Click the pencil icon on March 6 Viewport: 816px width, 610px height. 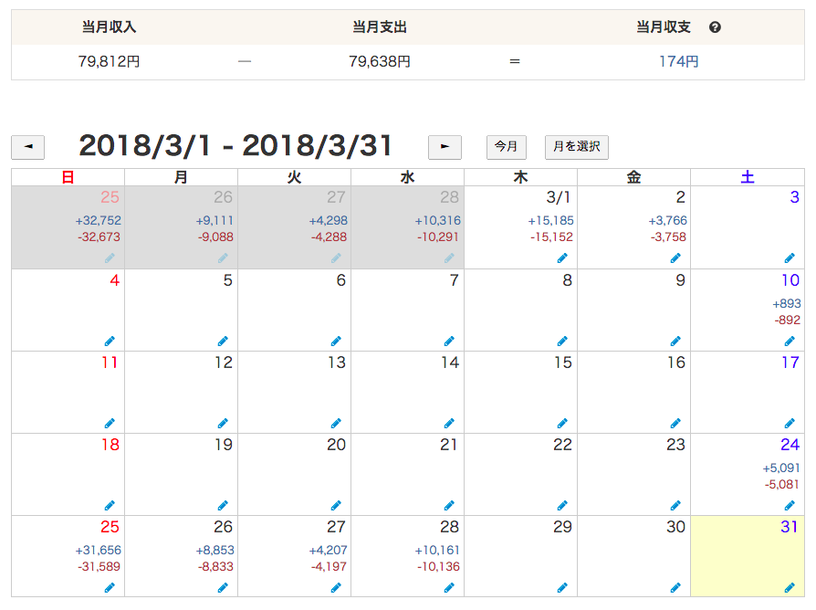(336, 341)
